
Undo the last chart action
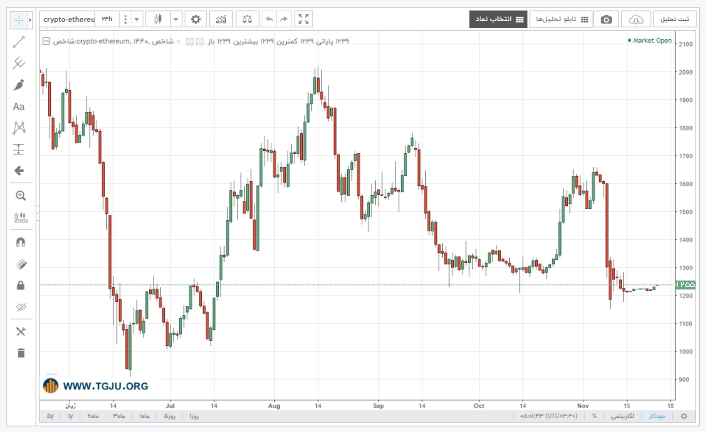(x=269, y=19)
